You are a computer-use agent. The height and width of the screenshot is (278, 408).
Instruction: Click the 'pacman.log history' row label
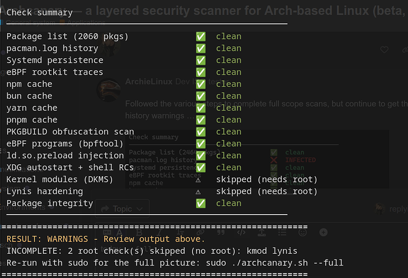(52, 49)
